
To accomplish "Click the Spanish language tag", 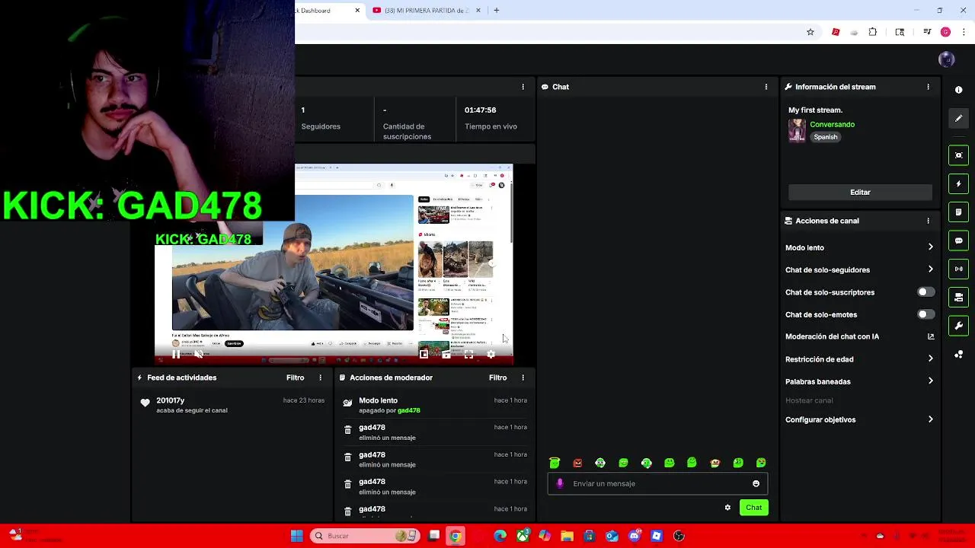I will [x=825, y=137].
